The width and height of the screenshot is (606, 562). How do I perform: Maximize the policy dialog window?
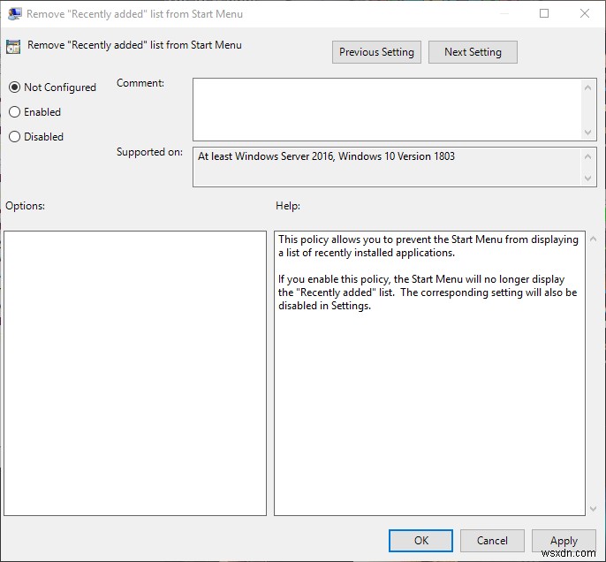click(544, 13)
